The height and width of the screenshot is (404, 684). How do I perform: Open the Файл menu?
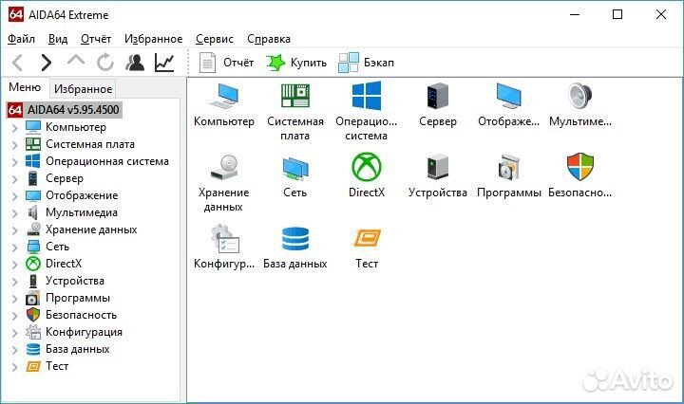[x=21, y=39]
